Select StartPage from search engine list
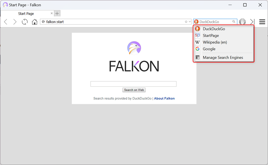Image resolution: width=268 pixels, height=165 pixels. [x=224, y=35]
